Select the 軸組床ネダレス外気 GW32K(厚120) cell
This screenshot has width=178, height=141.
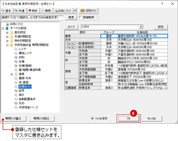(142, 58)
